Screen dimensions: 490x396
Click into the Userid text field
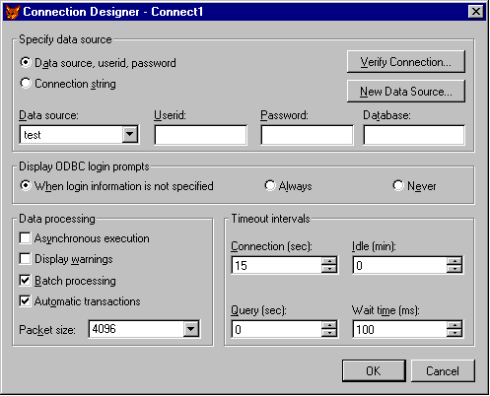pos(200,135)
